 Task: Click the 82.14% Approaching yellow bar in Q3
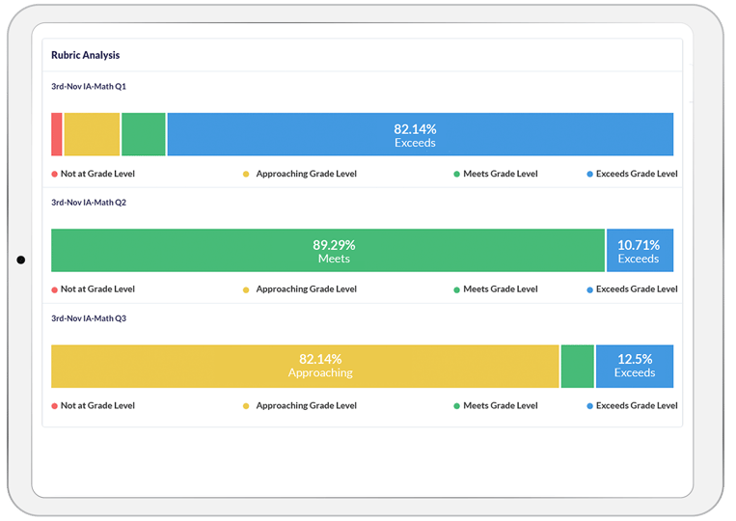coord(305,366)
